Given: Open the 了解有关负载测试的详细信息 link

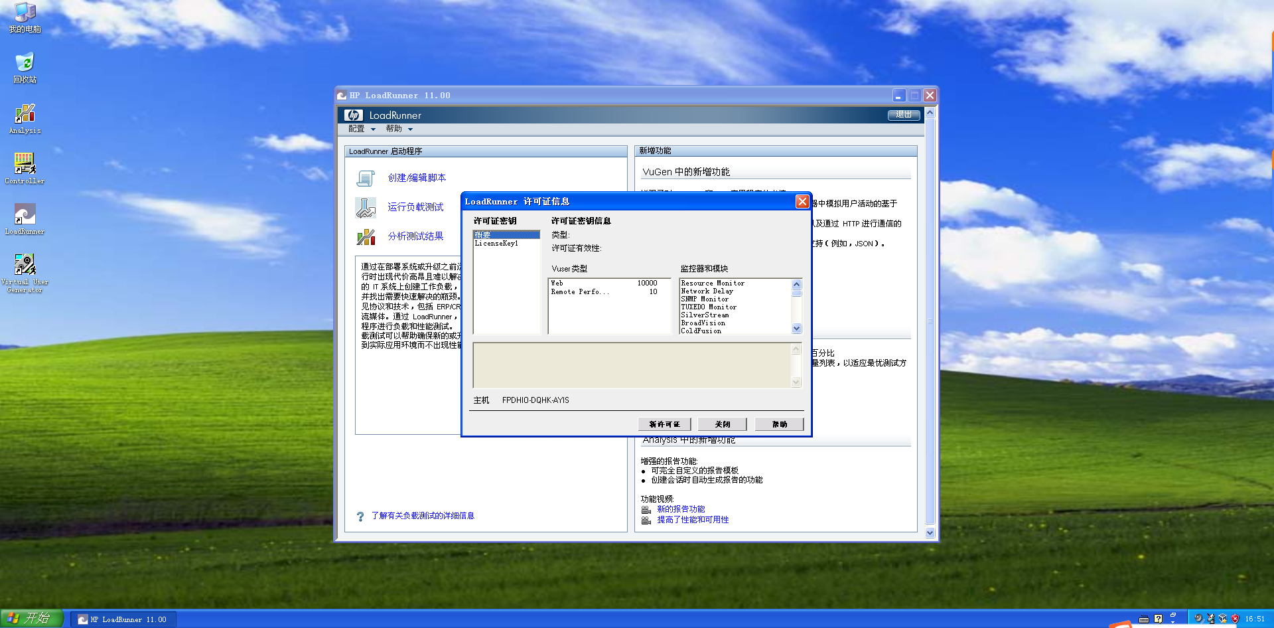Looking at the screenshot, I should click(423, 516).
